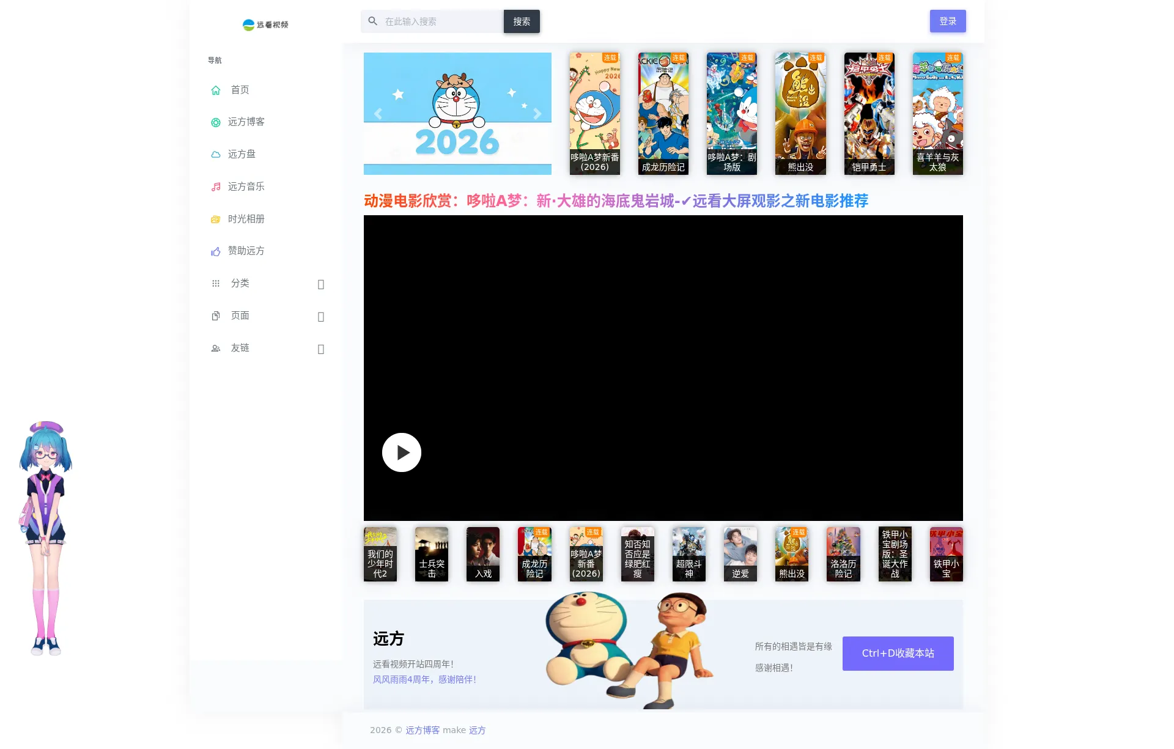This screenshot has height=749, width=1174.
Task: Expand the 页面 submenu arrow
Action: (x=321, y=317)
